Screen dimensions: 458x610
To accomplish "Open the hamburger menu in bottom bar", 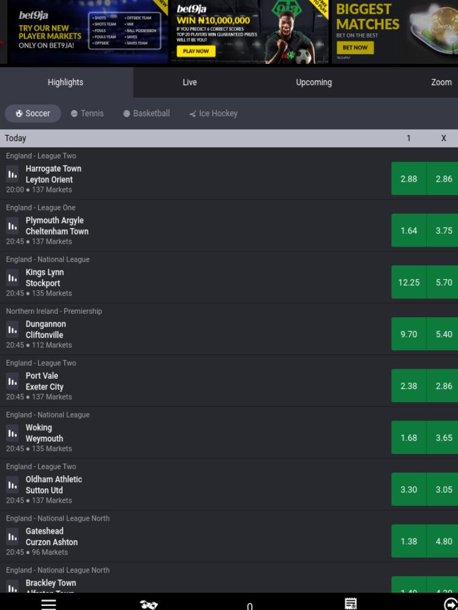I will tap(49, 604).
